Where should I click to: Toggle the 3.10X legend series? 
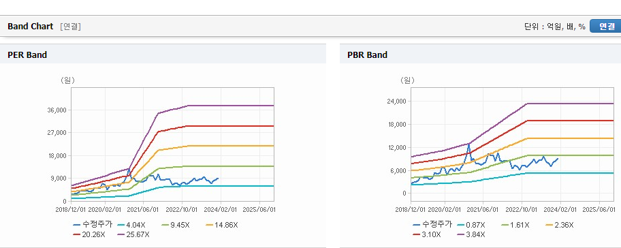tap(427, 234)
